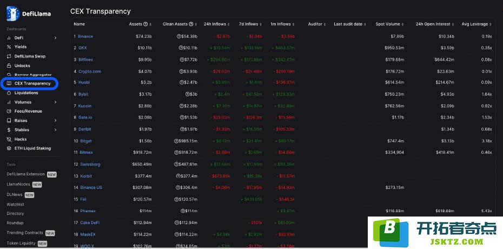
Task: Click the CEX Transparency book icon
Action: pos(9,83)
